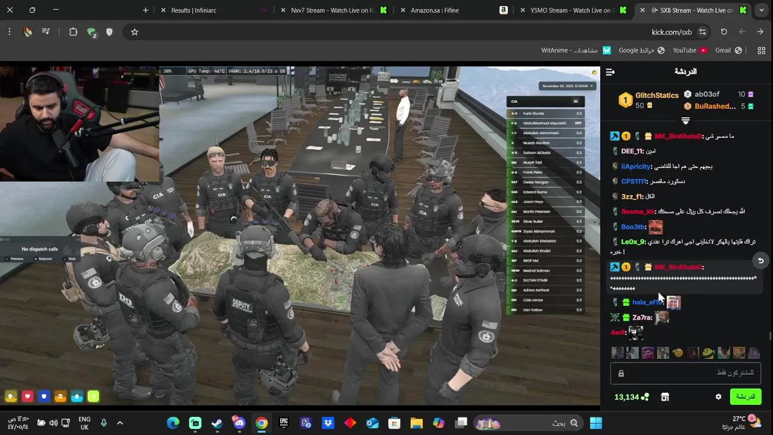Image resolution: width=773 pixels, height=435 pixels.
Task: Open Copilot from the taskbar
Action: click(439, 423)
